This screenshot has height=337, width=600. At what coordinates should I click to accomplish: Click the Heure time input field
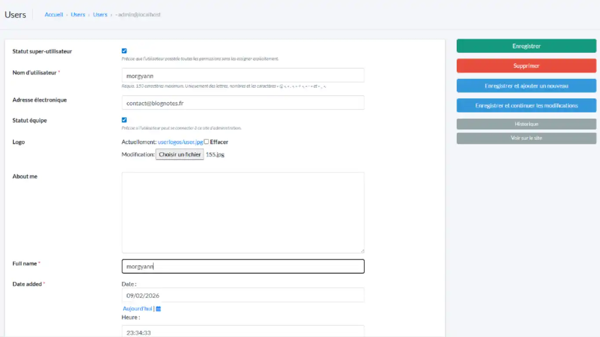tap(242, 332)
